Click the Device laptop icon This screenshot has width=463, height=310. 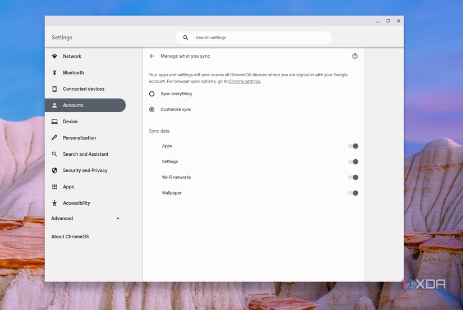[54, 122]
